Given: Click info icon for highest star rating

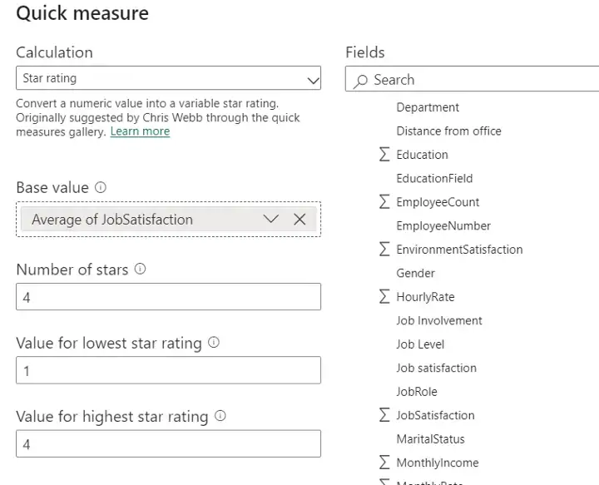Looking at the screenshot, I should 220,416.
